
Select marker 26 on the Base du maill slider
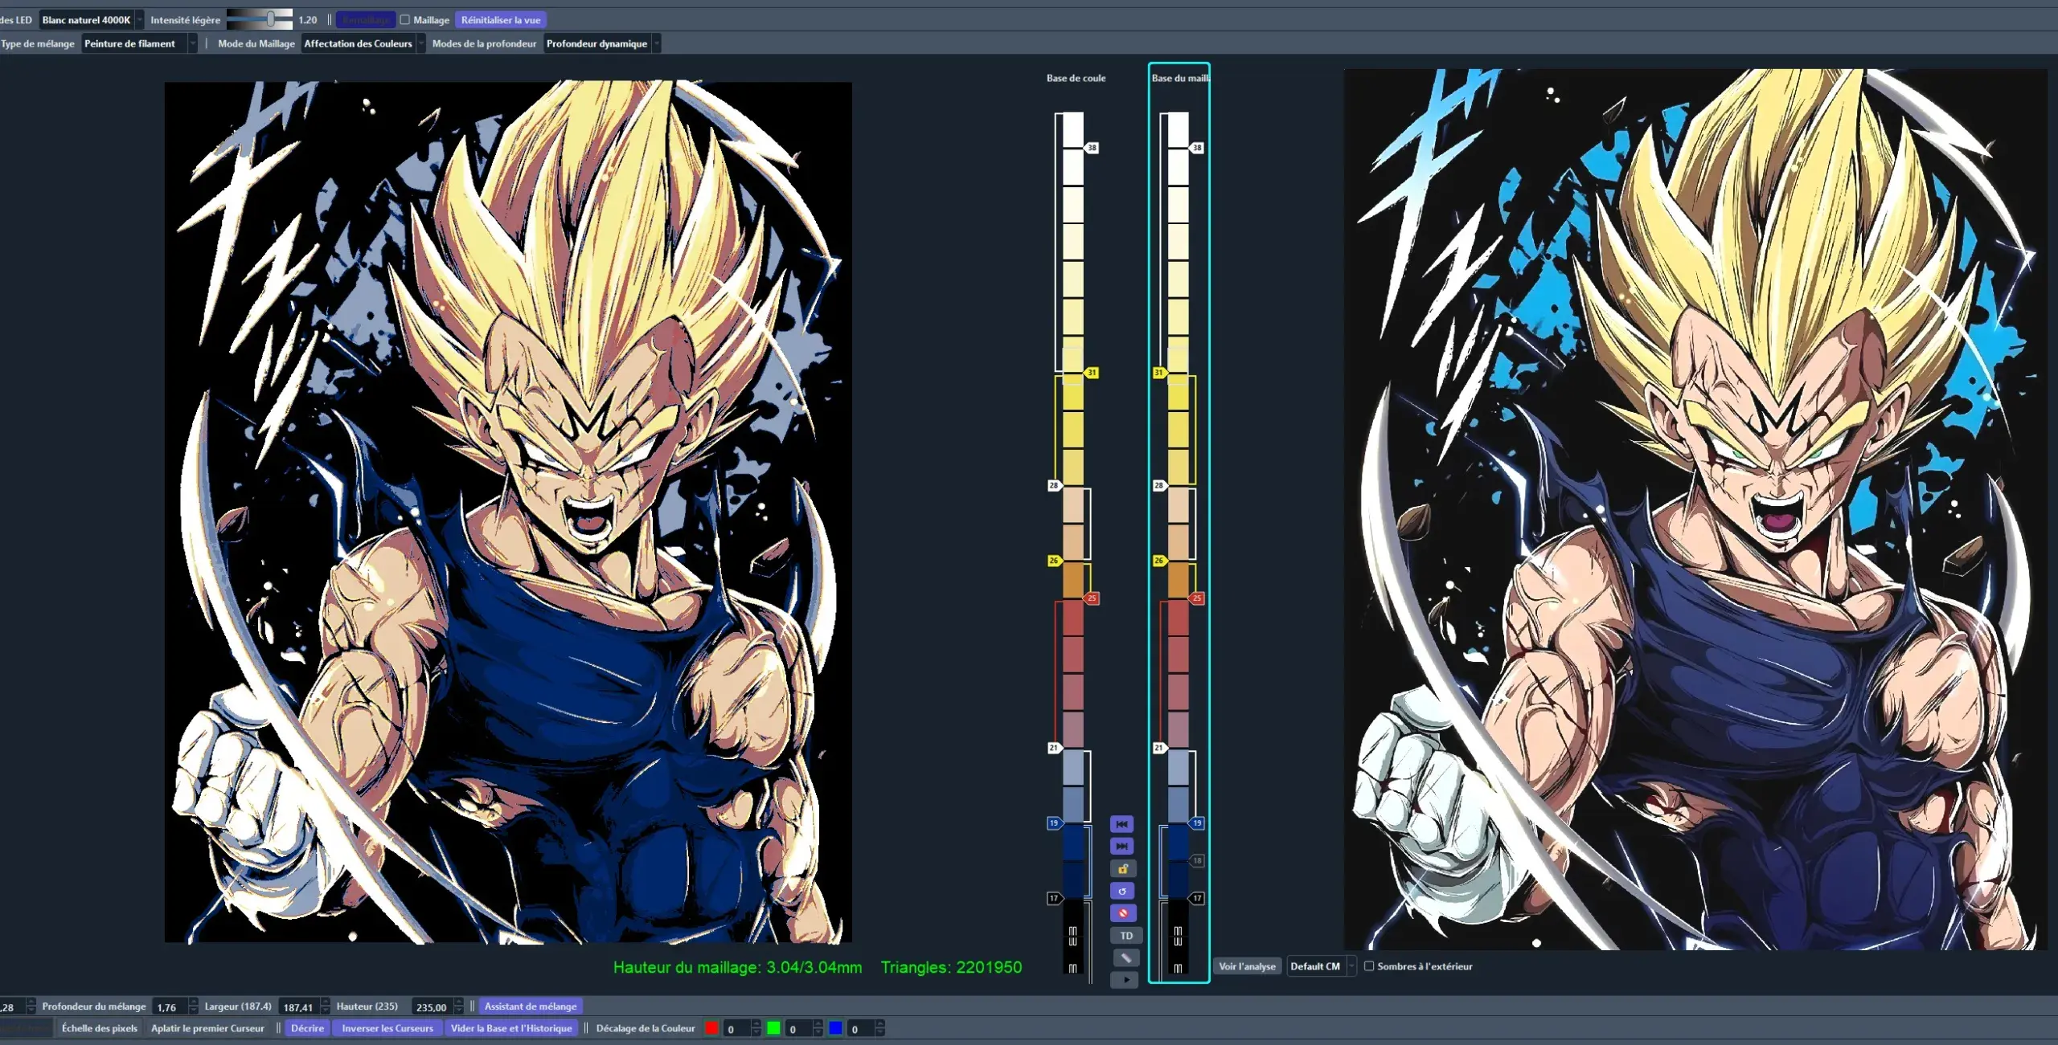point(1159,561)
